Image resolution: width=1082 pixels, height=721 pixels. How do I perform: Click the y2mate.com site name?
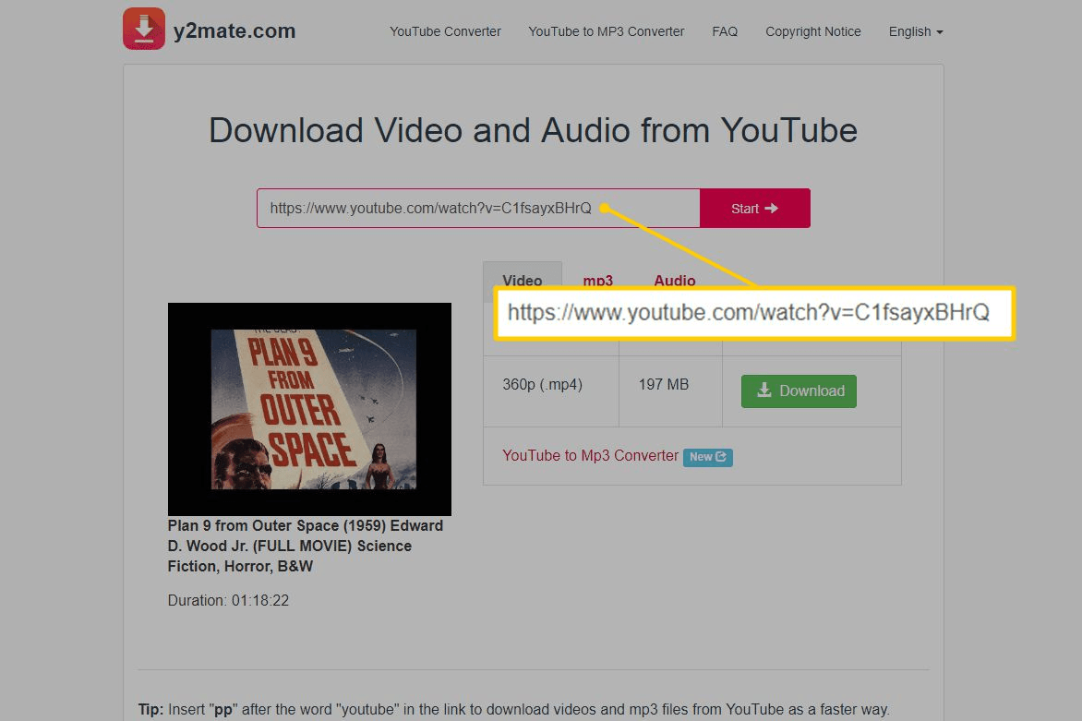tap(234, 30)
